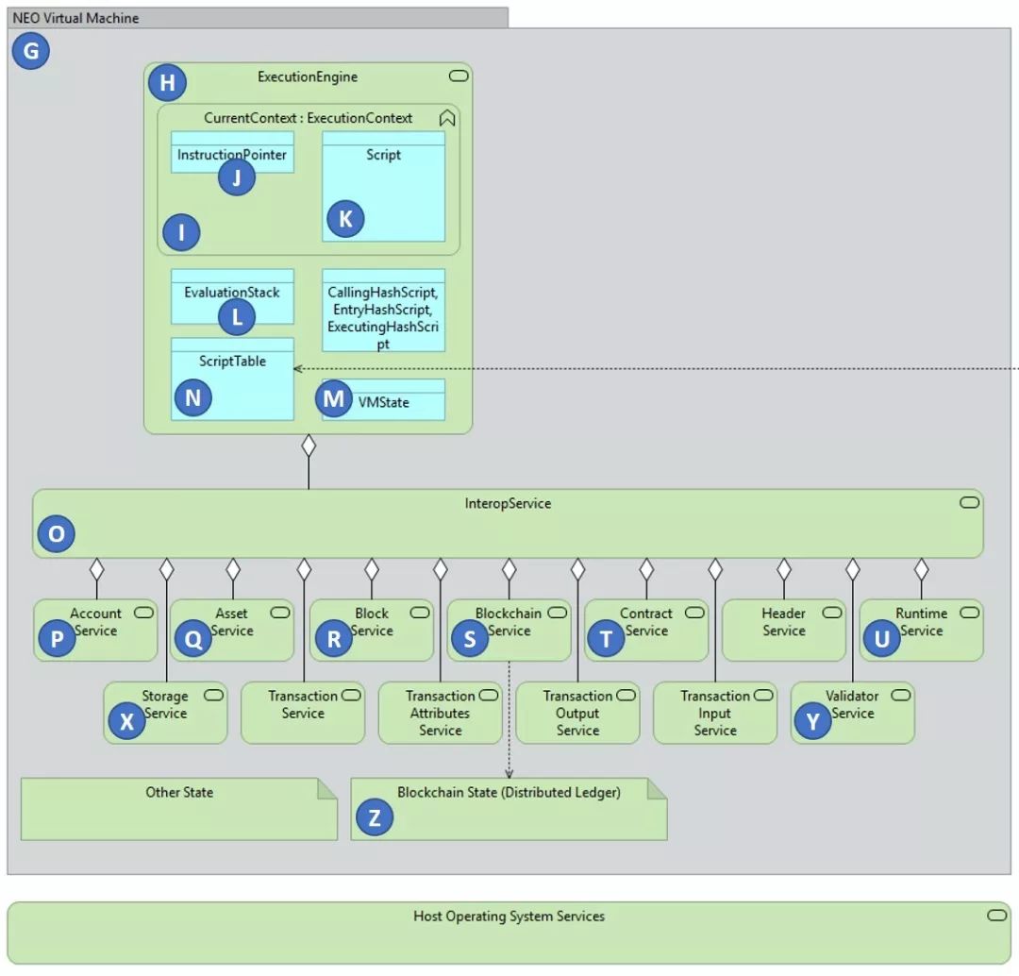Click the Header Service node's icon
The image size is (1019, 976).
(x=832, y=613)
